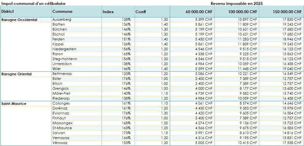
Task: Click the District column header
Action: tap(7, 12)
